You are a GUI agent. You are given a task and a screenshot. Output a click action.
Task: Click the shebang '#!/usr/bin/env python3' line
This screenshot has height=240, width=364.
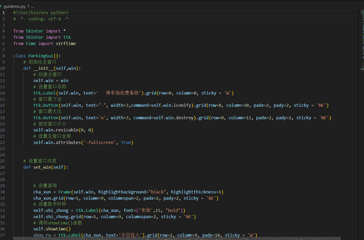41,12
